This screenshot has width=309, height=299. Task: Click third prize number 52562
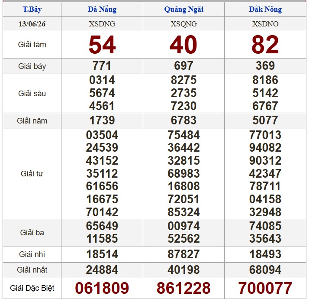(183, 239)
